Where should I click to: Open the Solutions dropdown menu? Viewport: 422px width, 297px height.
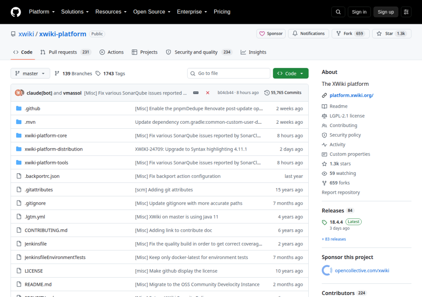click(75, 12)
